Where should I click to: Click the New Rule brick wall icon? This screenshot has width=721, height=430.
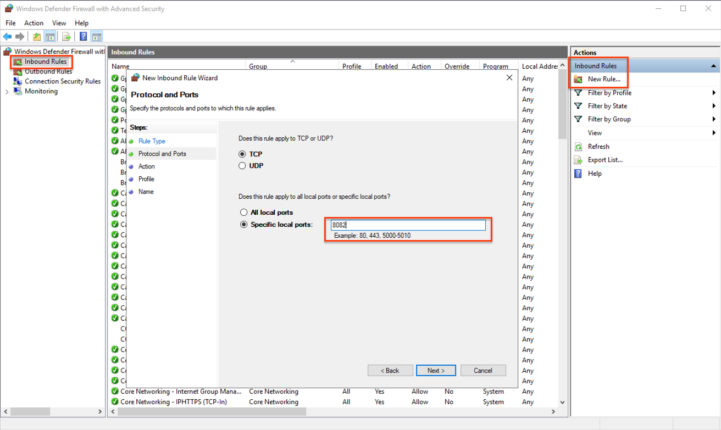point(578,79)
